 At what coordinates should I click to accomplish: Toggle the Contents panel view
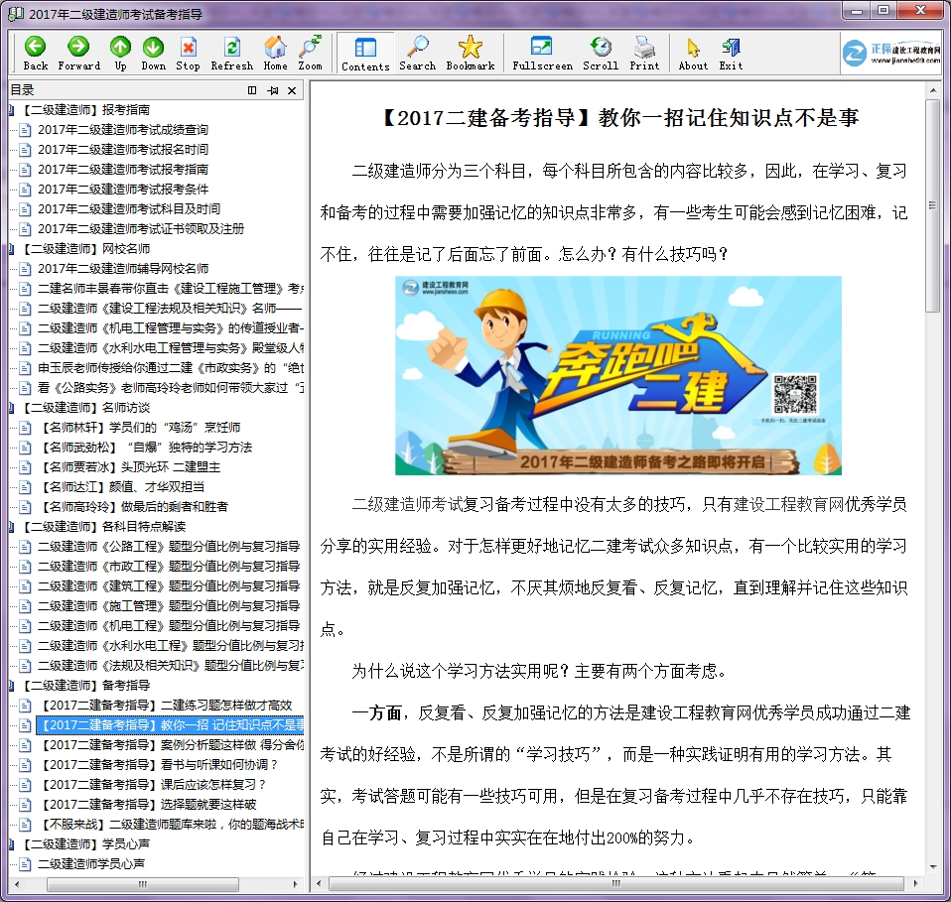coord(364,47)
